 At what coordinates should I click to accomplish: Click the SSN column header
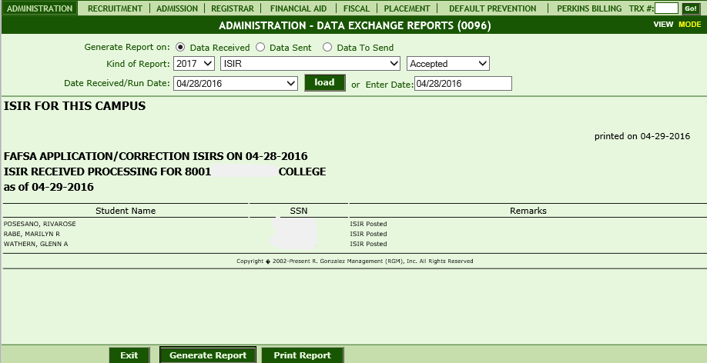[299, 210]
